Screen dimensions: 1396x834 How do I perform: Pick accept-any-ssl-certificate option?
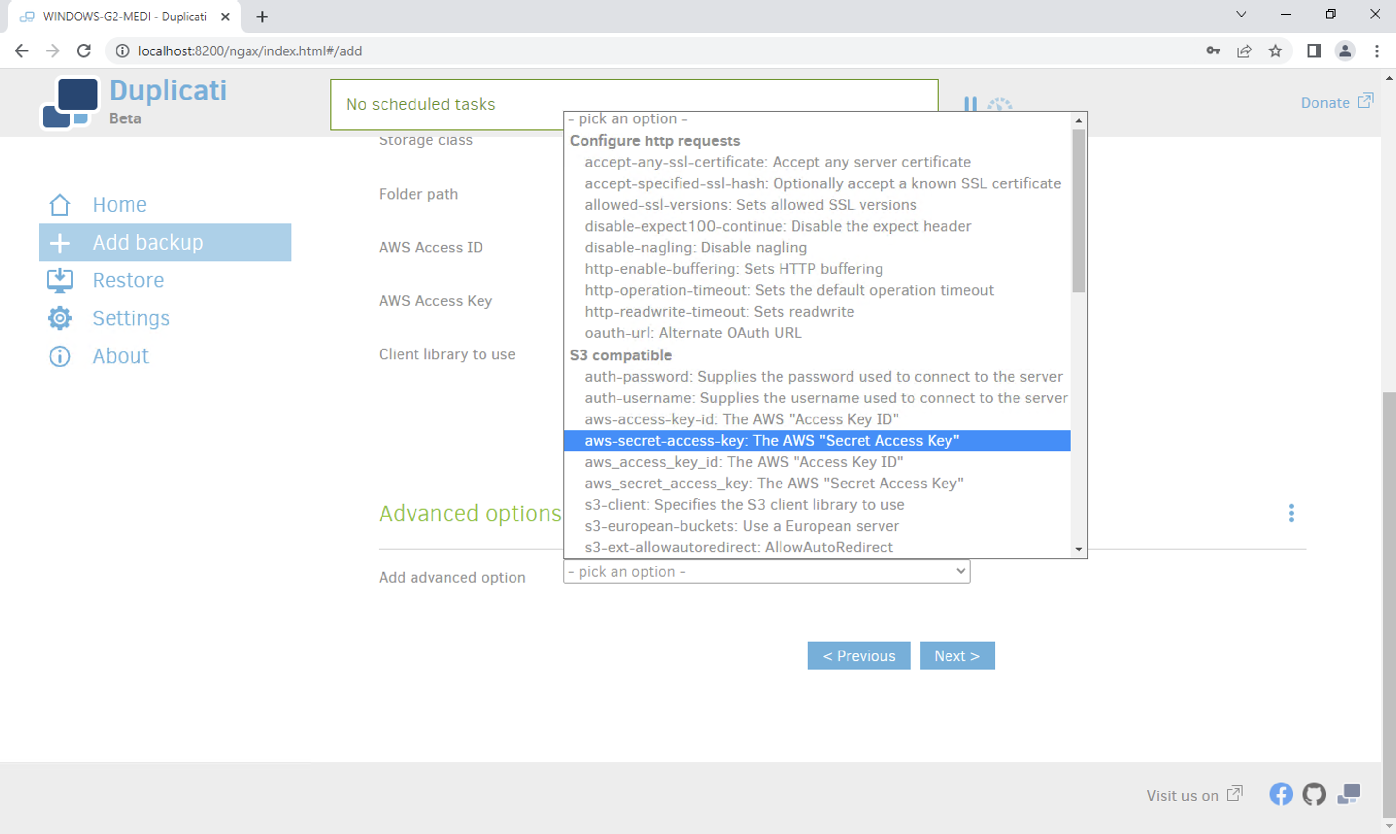point(777,162)
